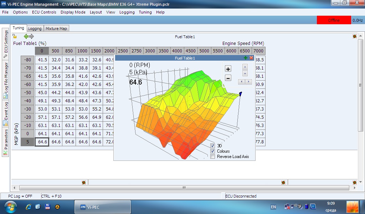The image size is (365, 214).
Task: Zoom out 3D graph with minus button
Action: [228, 78]
